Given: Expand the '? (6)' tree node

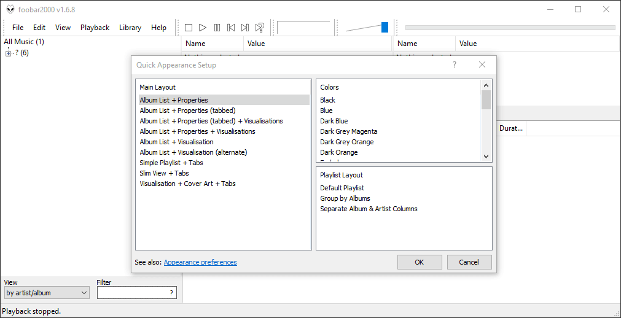Looking at the screenshot, I should click(8, 53).
